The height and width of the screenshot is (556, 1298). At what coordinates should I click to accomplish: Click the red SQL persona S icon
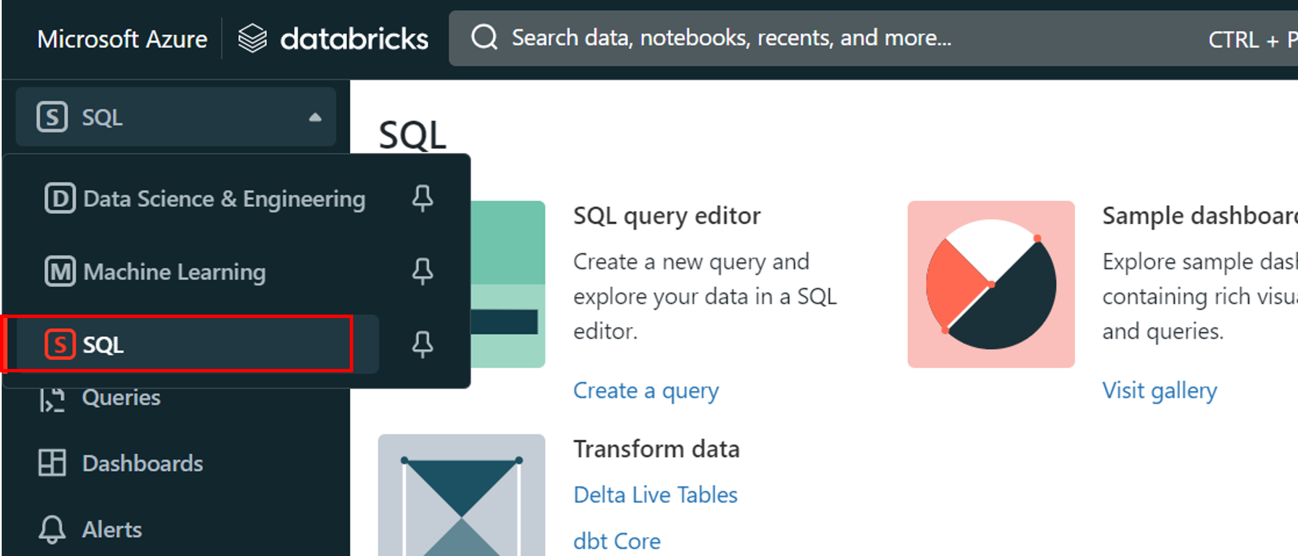click(60, 344)
